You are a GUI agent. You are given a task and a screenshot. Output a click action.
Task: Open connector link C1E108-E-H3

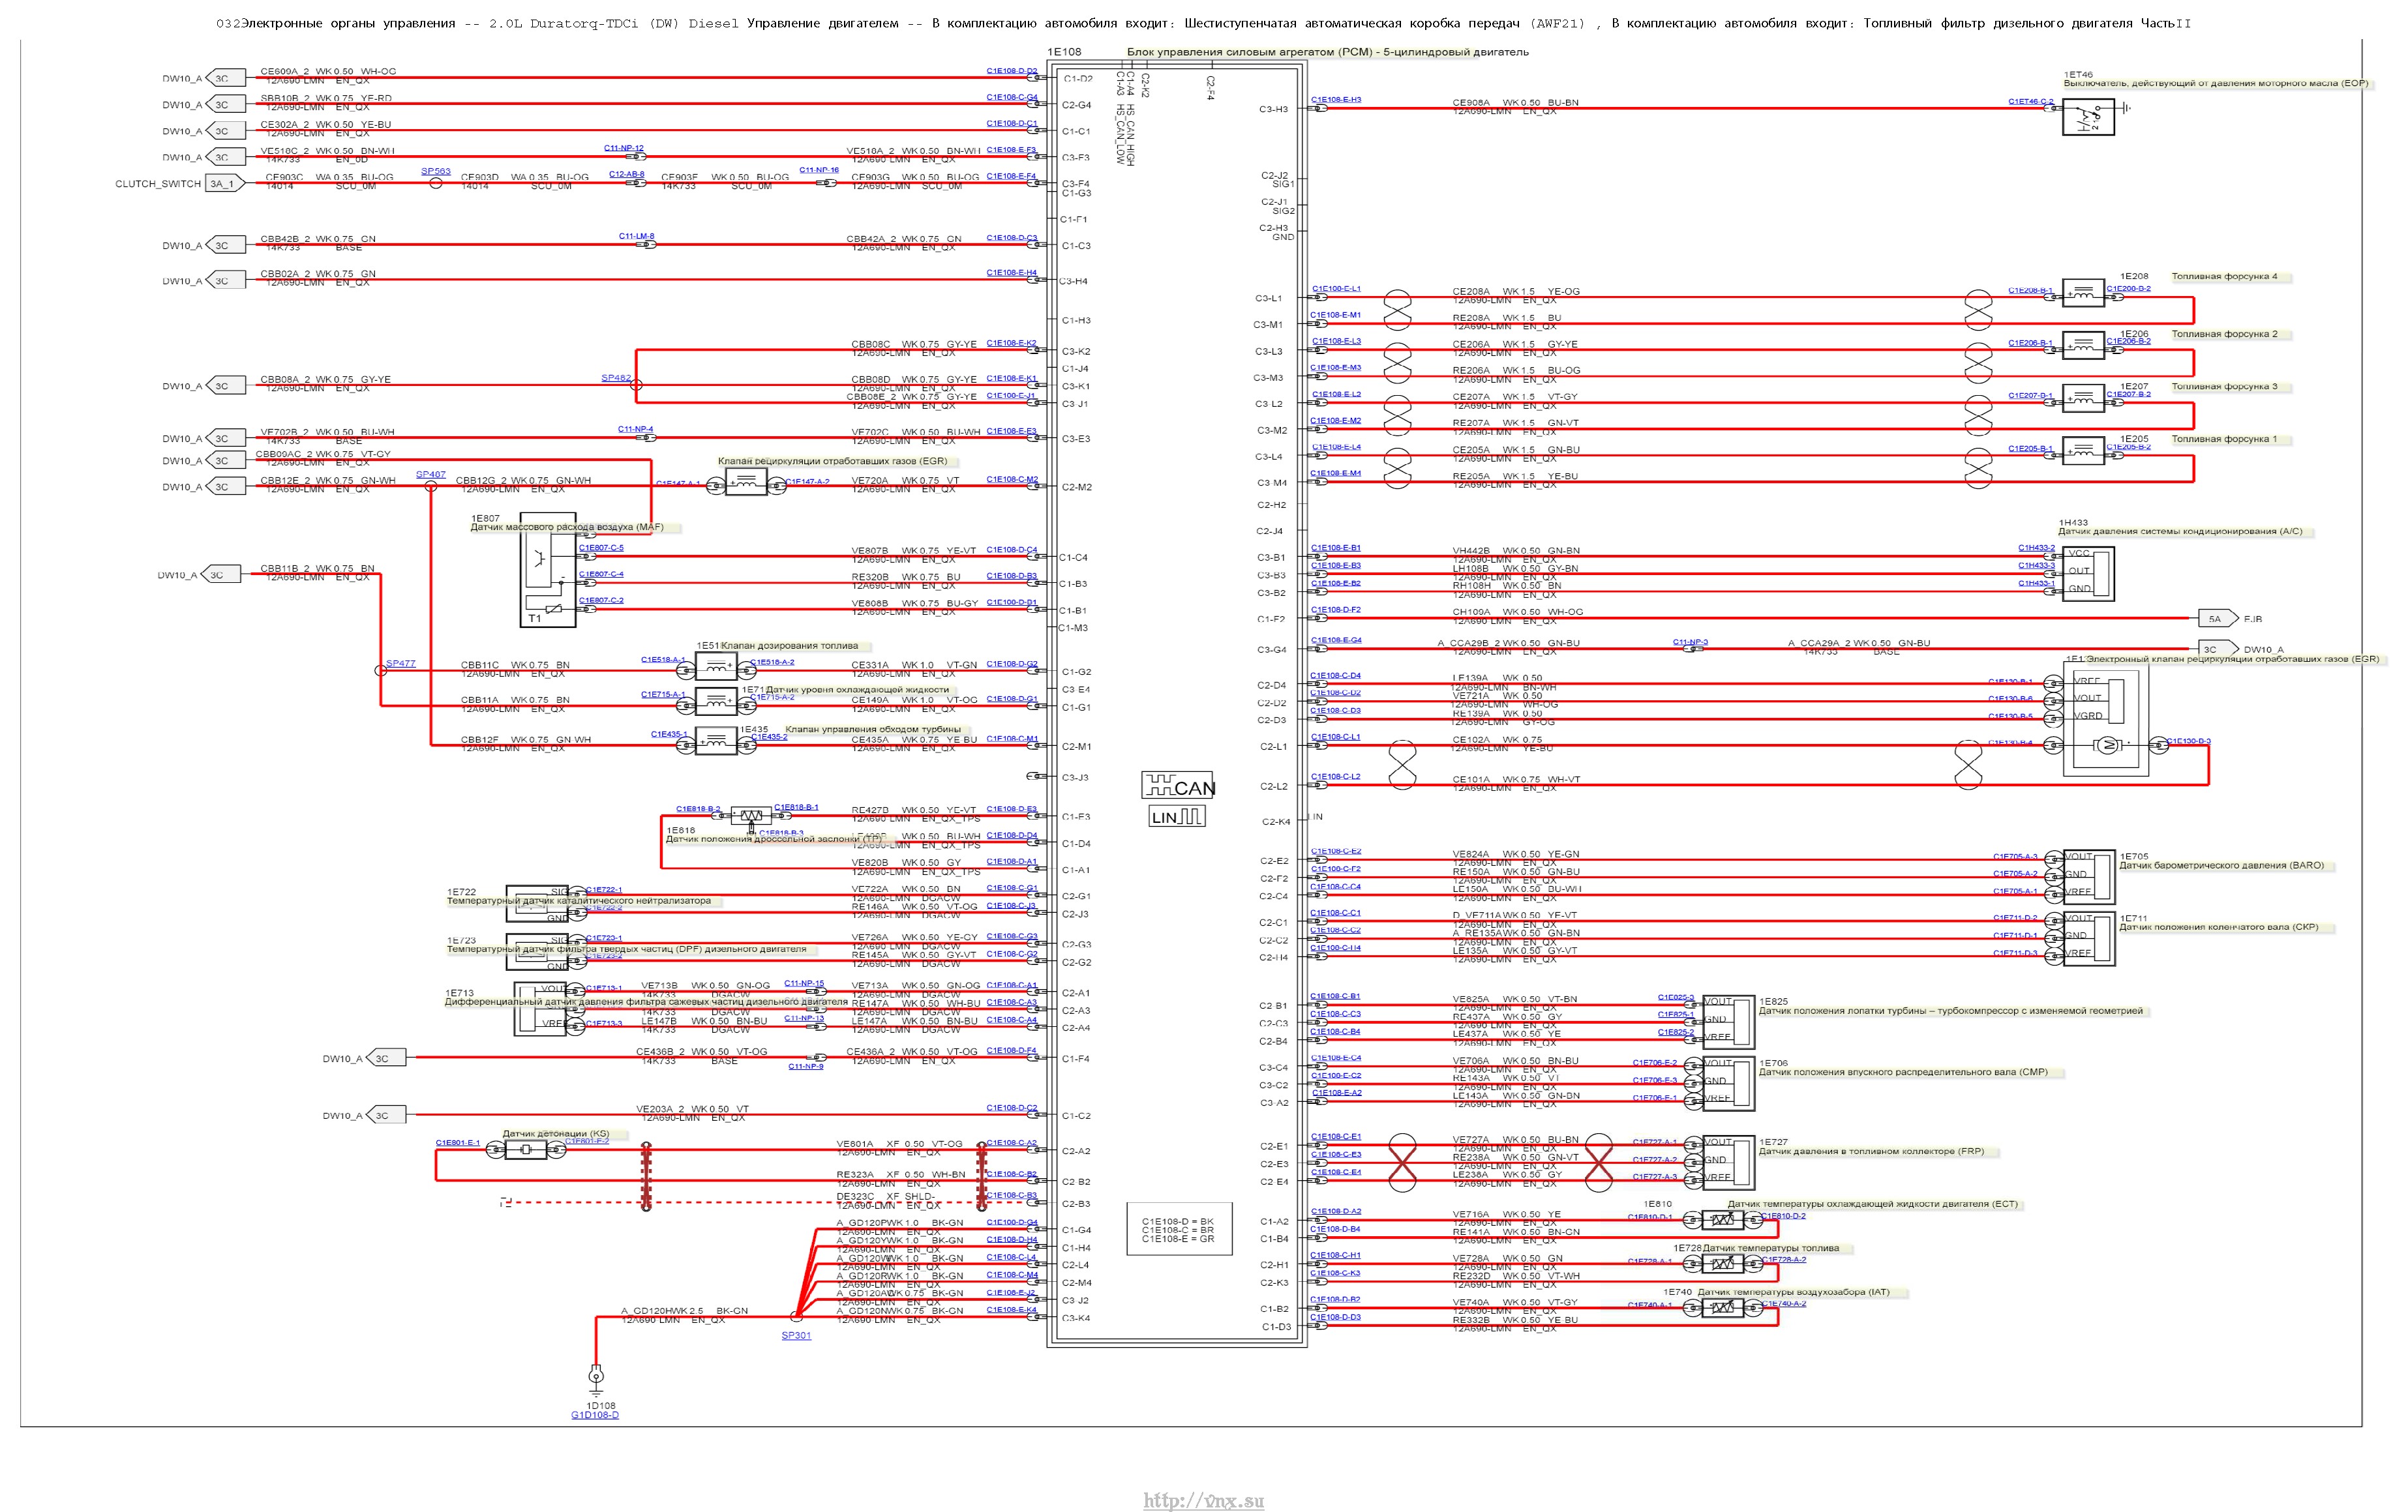pos(1336,100)
